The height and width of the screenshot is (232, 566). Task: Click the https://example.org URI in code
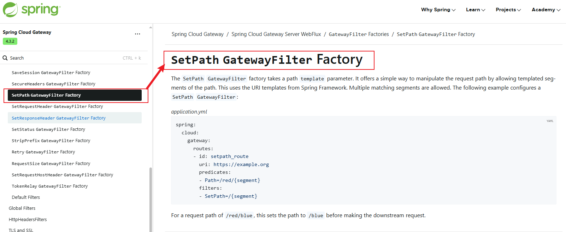[x=241, y=164]
